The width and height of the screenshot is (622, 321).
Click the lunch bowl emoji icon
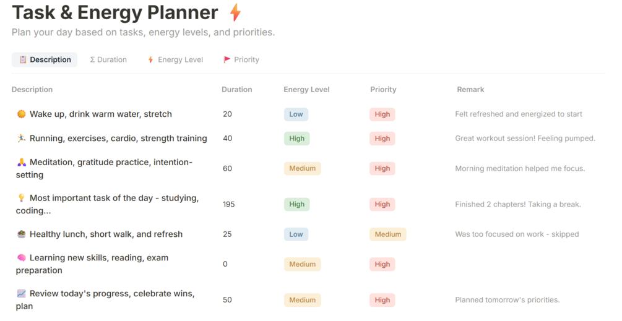pyautogui.click(x=22, y=234)
